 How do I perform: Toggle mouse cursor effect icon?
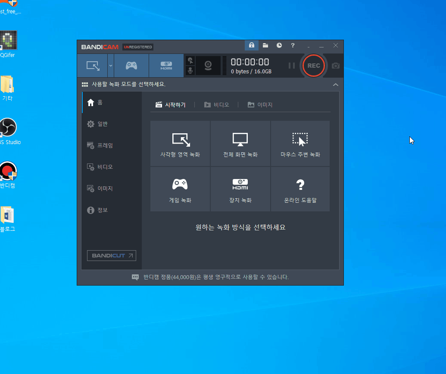190,61
